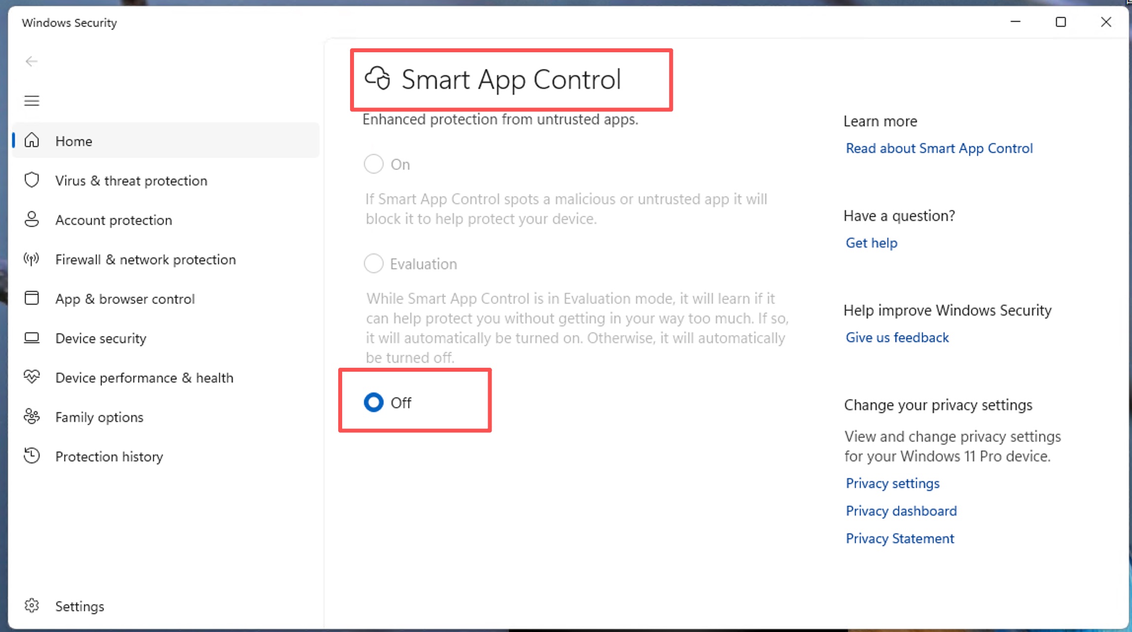Viewport: 1132px width, 632px height.
Task: Click the Device performance heart icon
Action: pos(32,377)
